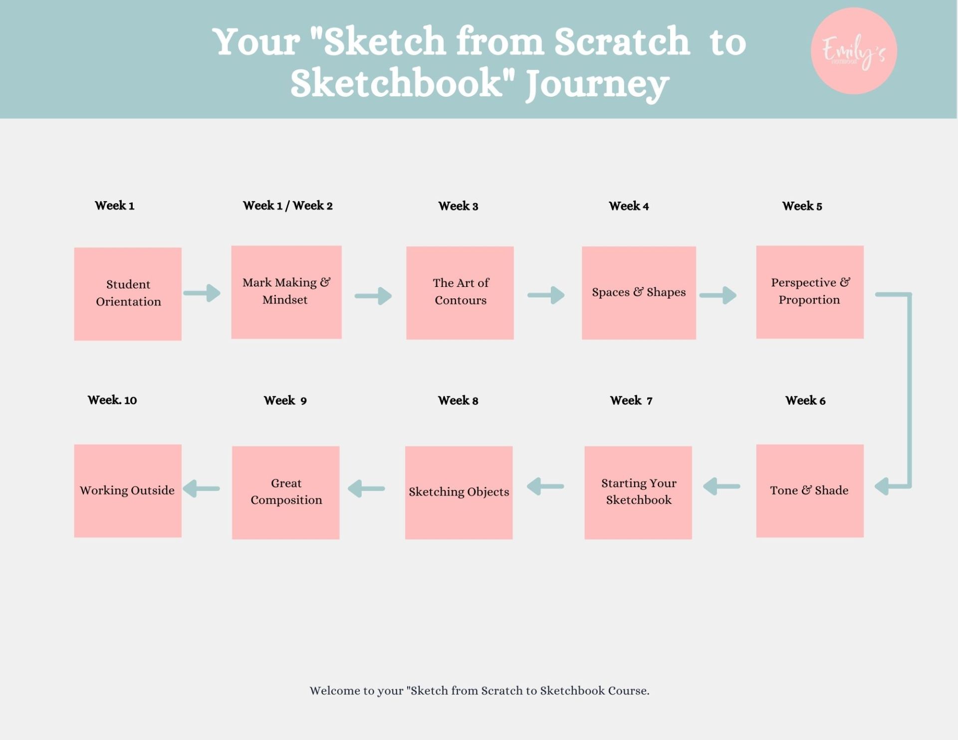Viewport: 958px width, 740px height.
Task: Click arrow pointing to Sketching Objects box
Action: click(545, 486)
